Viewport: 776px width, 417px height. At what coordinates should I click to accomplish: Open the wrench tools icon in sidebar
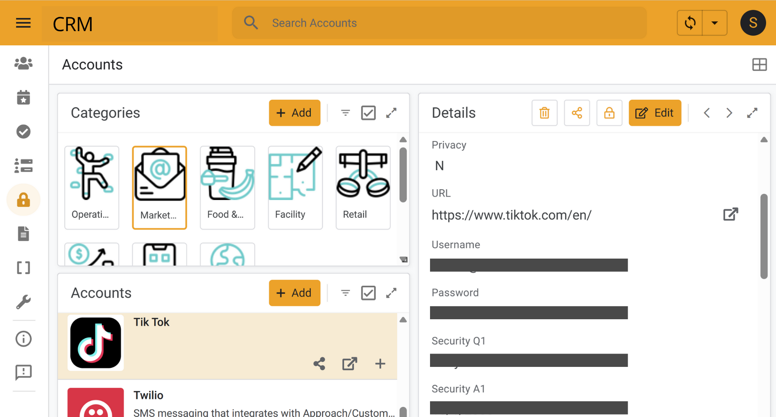[23, 302]
